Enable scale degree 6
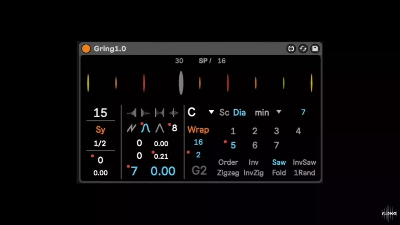 tap(255, 145)
